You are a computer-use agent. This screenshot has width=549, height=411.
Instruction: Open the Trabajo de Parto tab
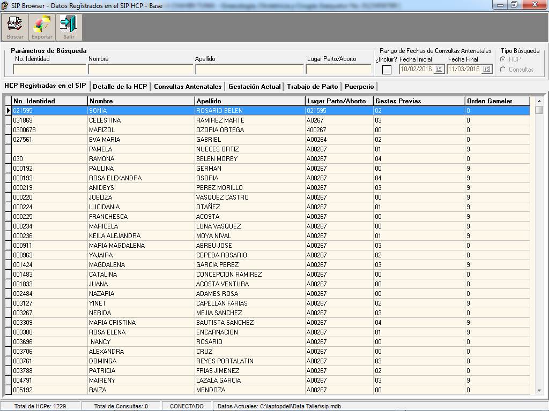[x=313, y=87]
